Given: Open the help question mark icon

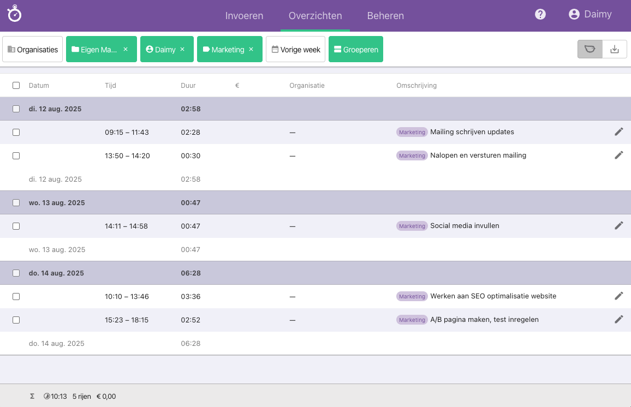Looking at the screenshot, I should point(540,15).
